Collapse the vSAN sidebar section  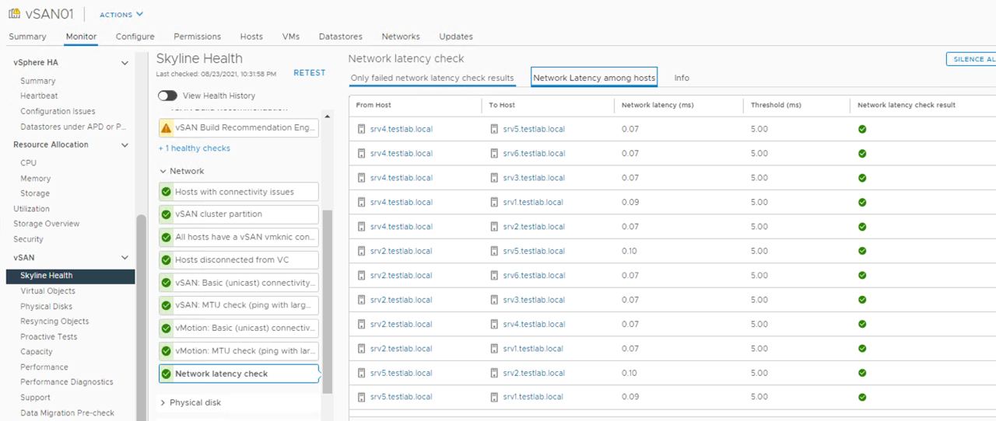click(124, 258)
